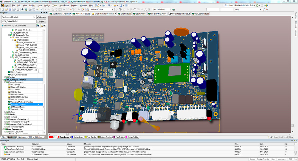
Task: Click the Print icon in toolbar
Action: click(x=14, y=9)
